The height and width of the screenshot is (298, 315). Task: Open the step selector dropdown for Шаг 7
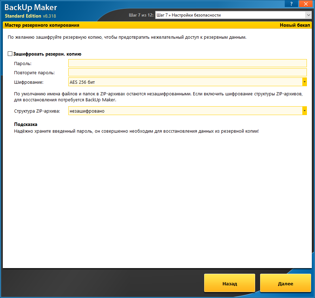coord(233,15)
